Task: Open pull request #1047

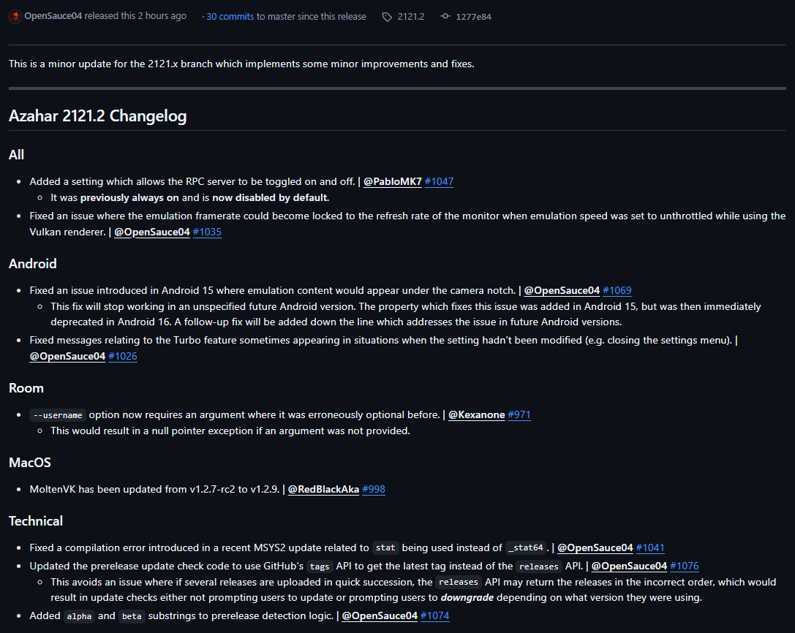Action: pos(439,181)
